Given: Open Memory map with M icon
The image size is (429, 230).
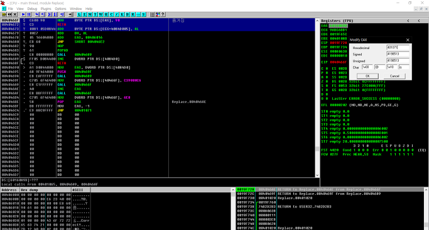Looking at the screenshot, I should pyautogui.click(x=90, y=14).
